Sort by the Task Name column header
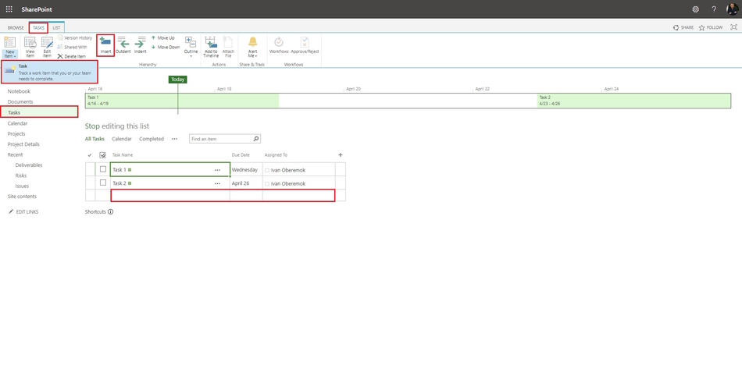 tap(123, 155)
